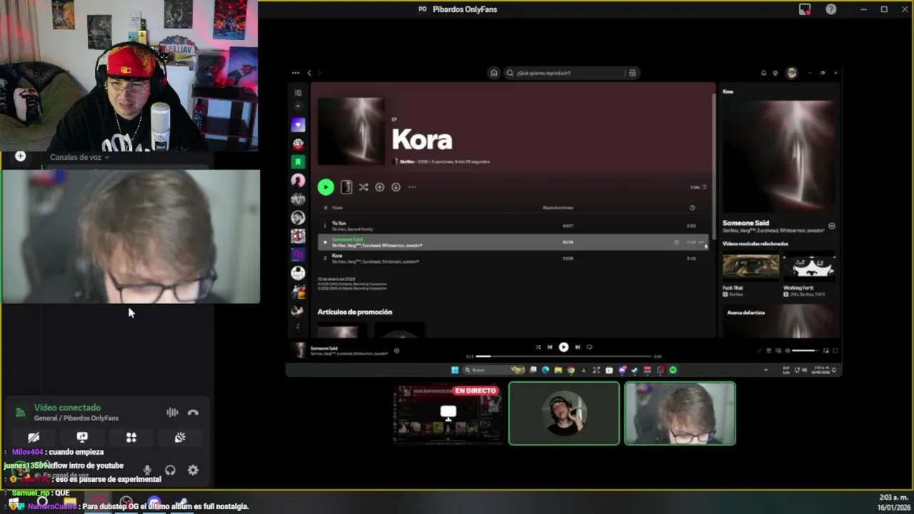Click the Reproducciones column header

[558, 208]
